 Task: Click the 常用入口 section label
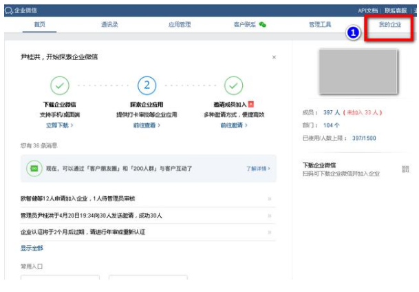32,267
